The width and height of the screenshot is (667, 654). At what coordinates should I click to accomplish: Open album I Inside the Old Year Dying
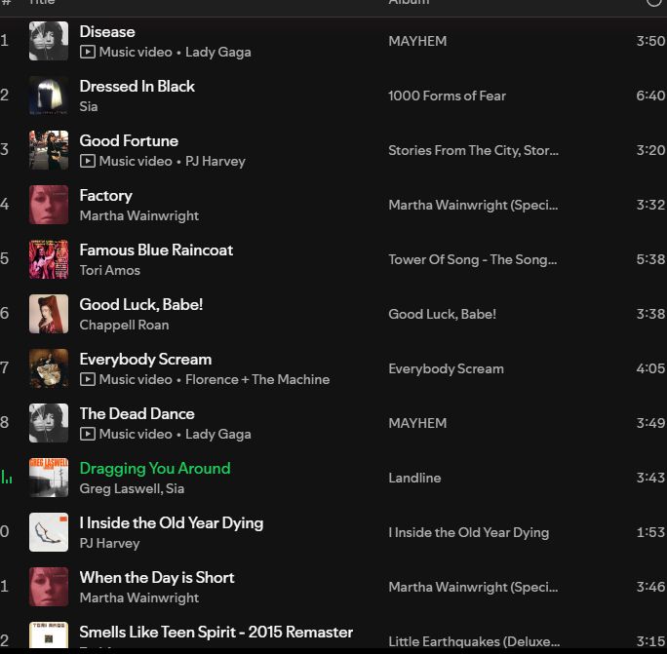point(469,532)
